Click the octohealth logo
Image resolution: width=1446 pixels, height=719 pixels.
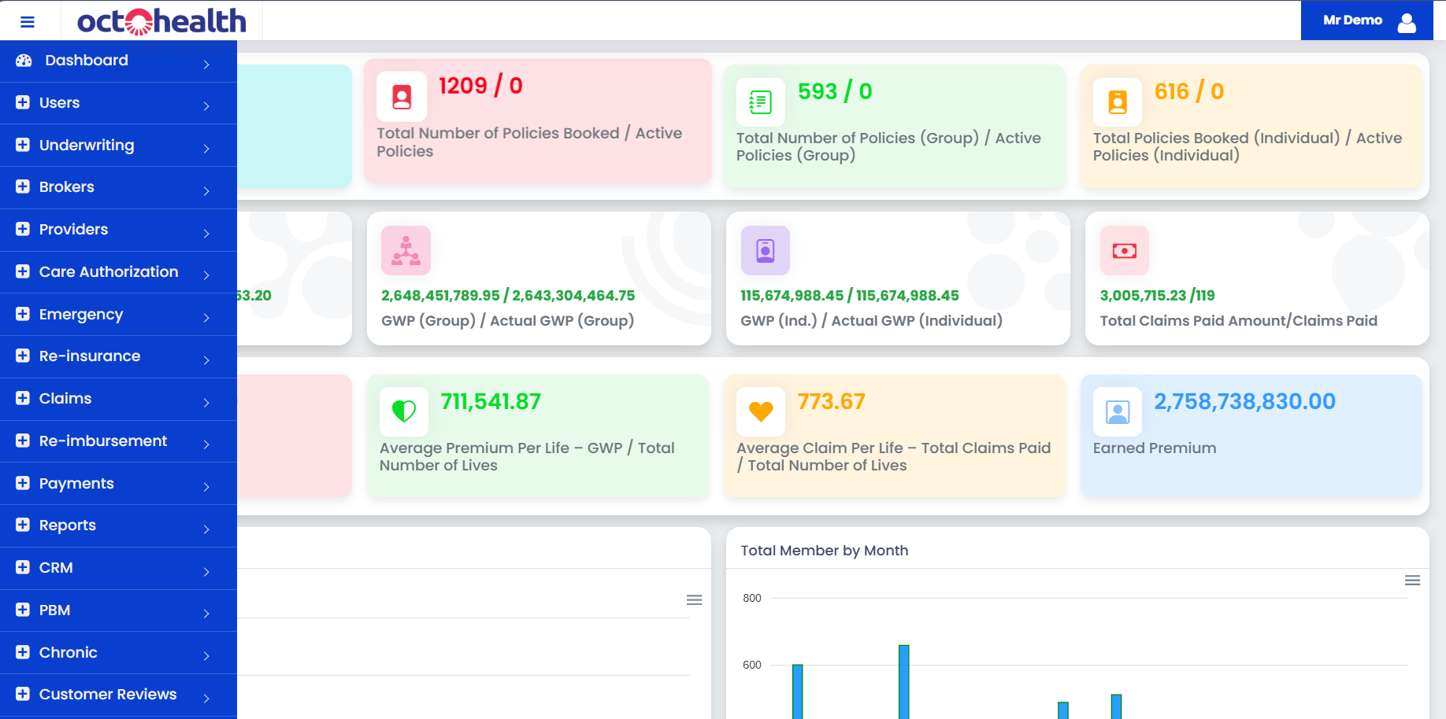160,21
